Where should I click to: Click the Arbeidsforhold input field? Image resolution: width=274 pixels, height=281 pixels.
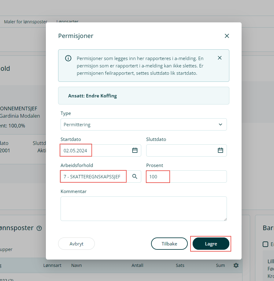point(94,177)
